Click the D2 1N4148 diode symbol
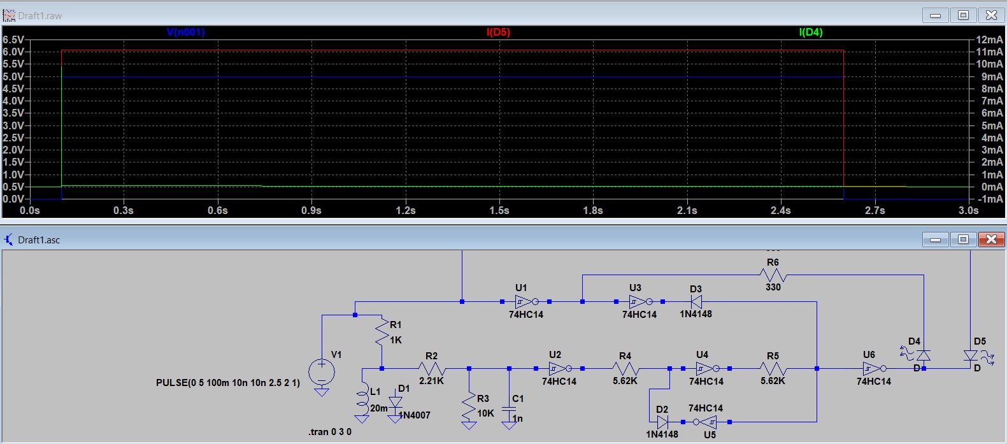The height and width of the screenshot is (444, 1007). click(662, 422)
